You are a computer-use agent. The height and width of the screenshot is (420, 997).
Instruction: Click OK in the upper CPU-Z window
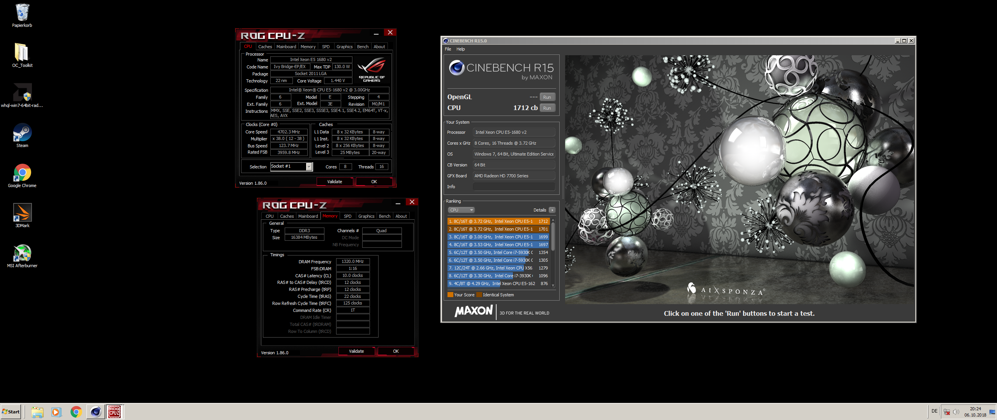pos(374,182)
